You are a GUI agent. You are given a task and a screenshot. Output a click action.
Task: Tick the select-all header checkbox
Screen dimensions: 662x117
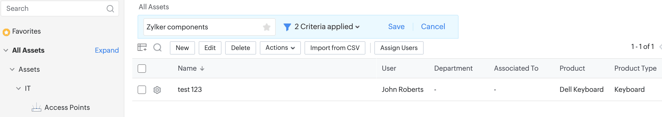(x=142, y=69)
